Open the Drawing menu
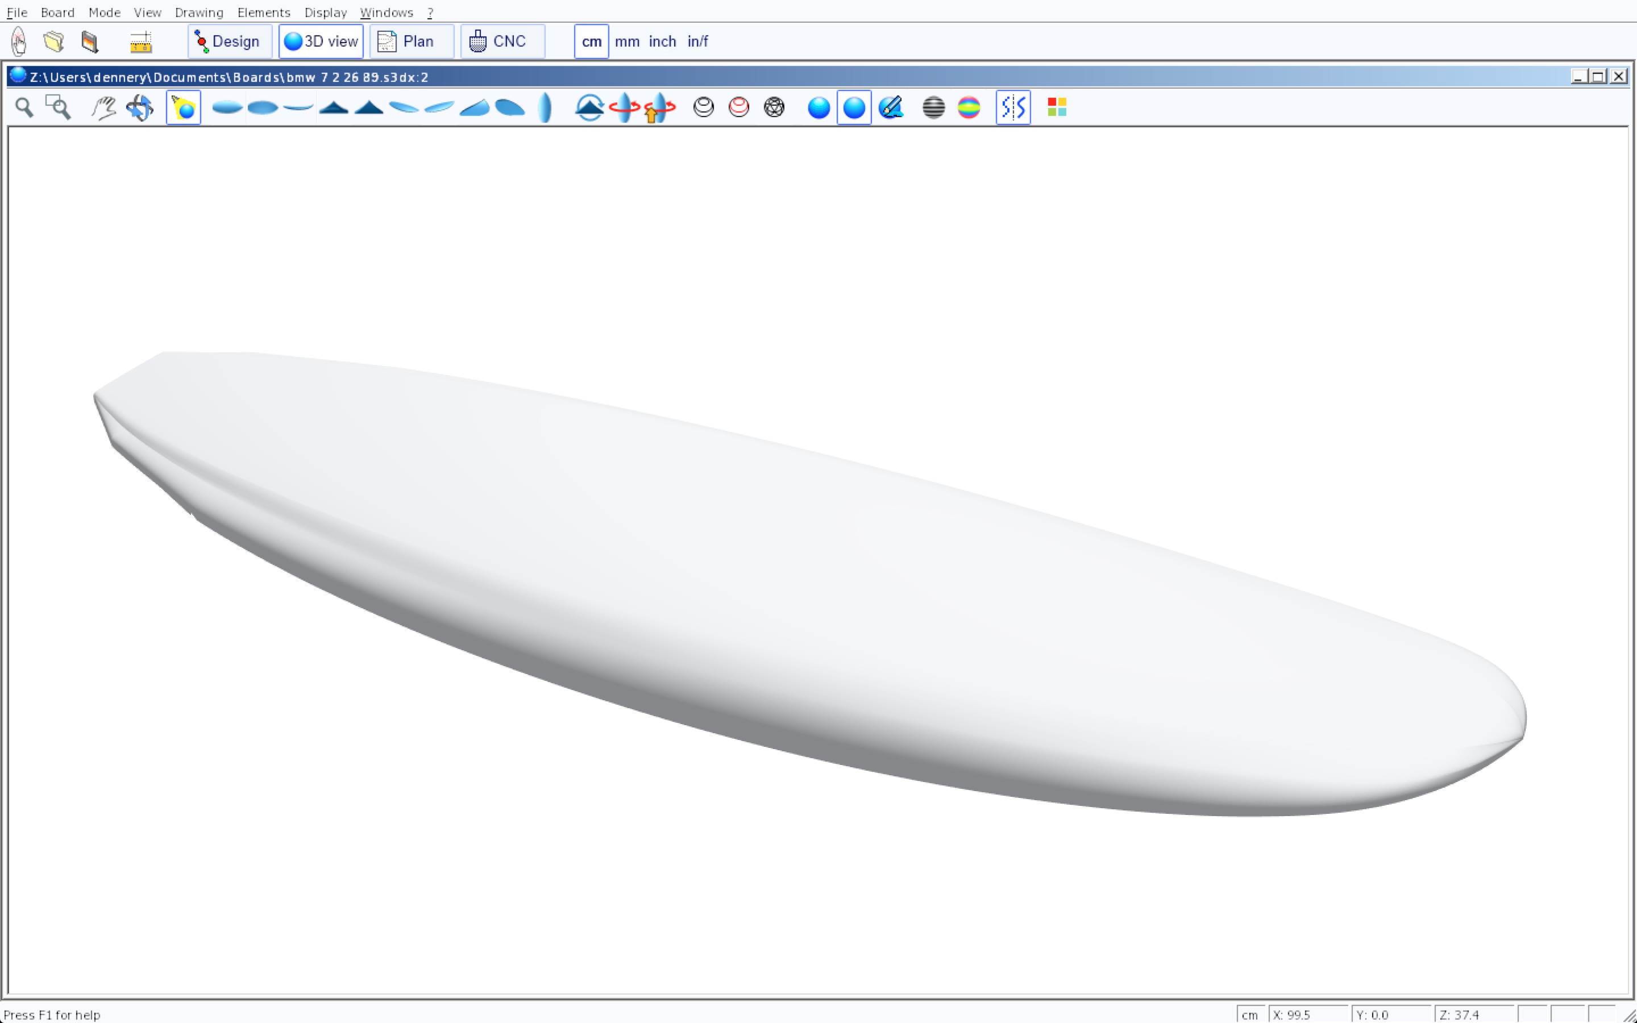 198,12
